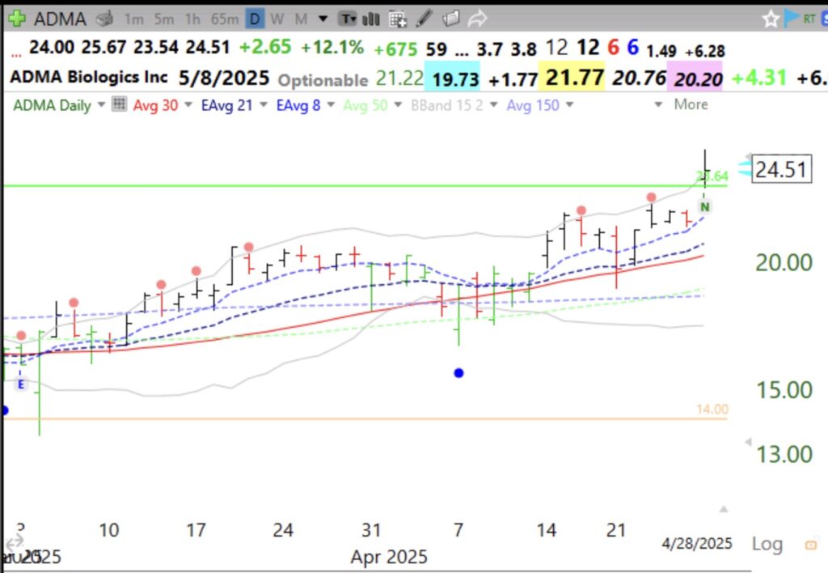This screenshot has height=573, width=828.
Task: Select the 1m timeframe
Action: [x=133, y=19]
